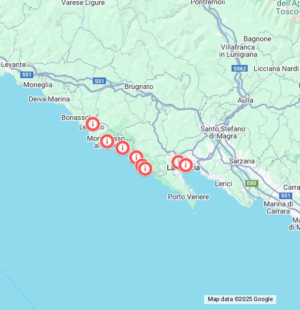Image resolution: width=300 pixels, height=310 pixels.
Task: Click the Aulla town label
Action: click(245, 100)
